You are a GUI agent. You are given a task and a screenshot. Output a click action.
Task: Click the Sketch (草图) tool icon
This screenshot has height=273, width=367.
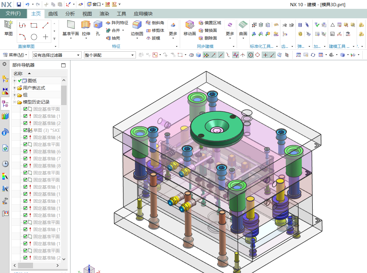point(9,25)
